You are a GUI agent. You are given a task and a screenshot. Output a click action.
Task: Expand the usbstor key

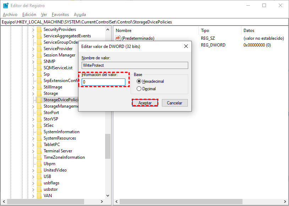[x=33, y=190]
